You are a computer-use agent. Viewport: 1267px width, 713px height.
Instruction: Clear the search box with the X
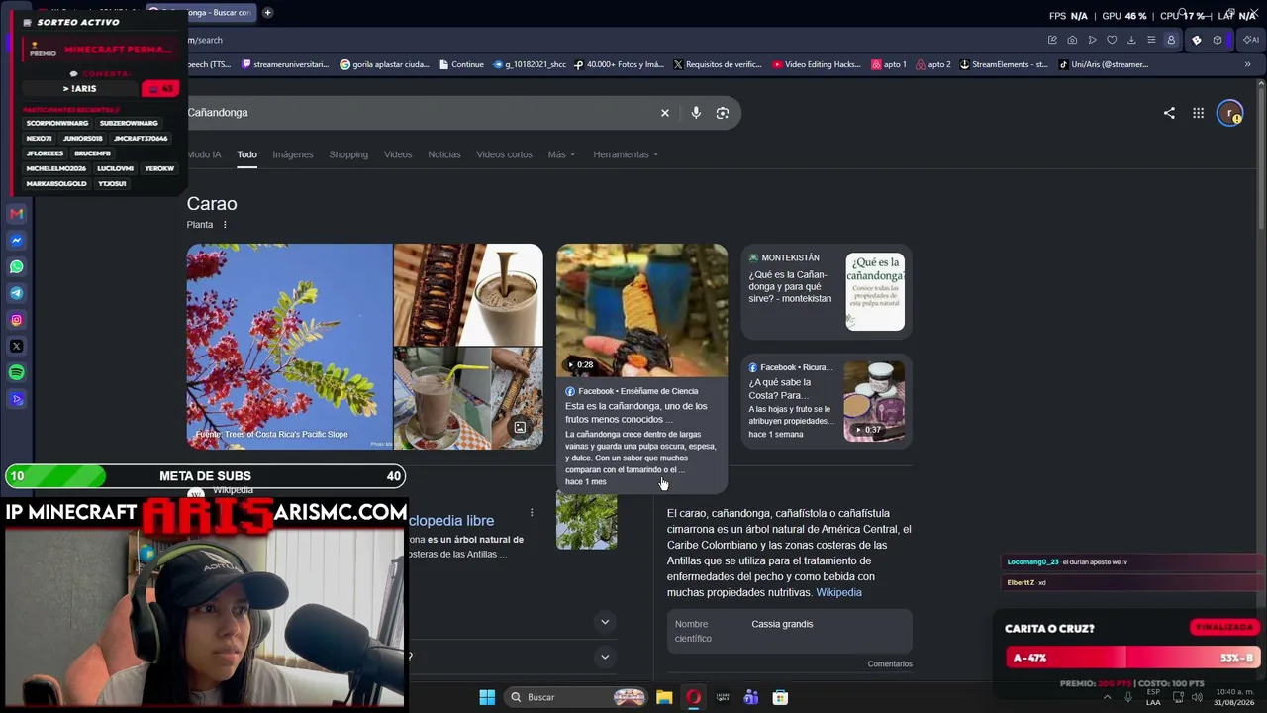point(665,113)
